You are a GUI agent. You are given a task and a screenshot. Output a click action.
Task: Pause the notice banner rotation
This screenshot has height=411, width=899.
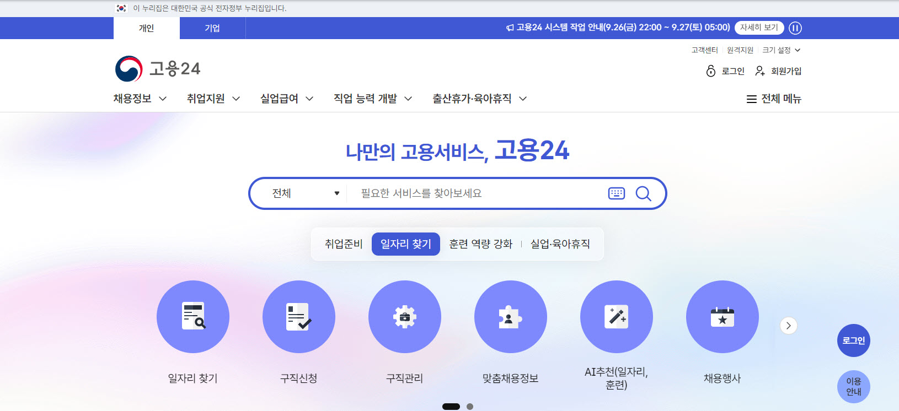point(795,28)
